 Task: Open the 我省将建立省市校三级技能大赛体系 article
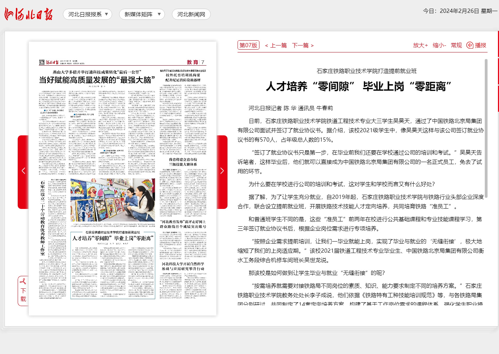pyautogui.click(x=183, y=162)
